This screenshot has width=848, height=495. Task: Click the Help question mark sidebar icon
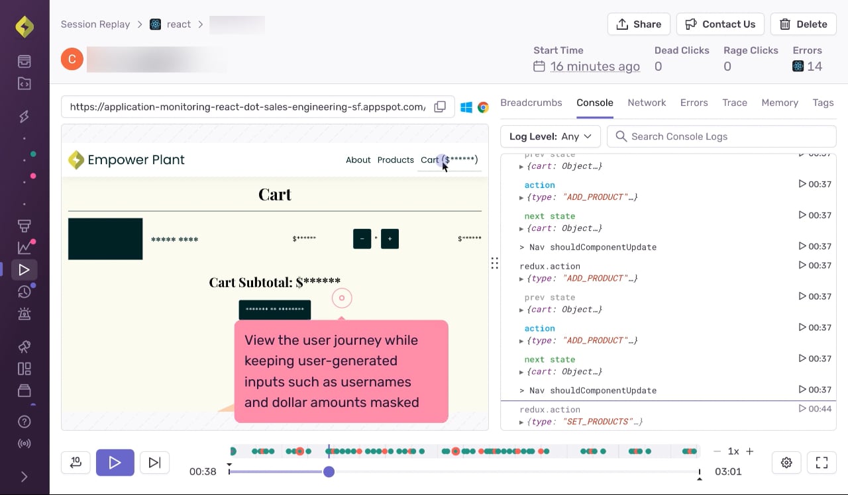[25, 422]
